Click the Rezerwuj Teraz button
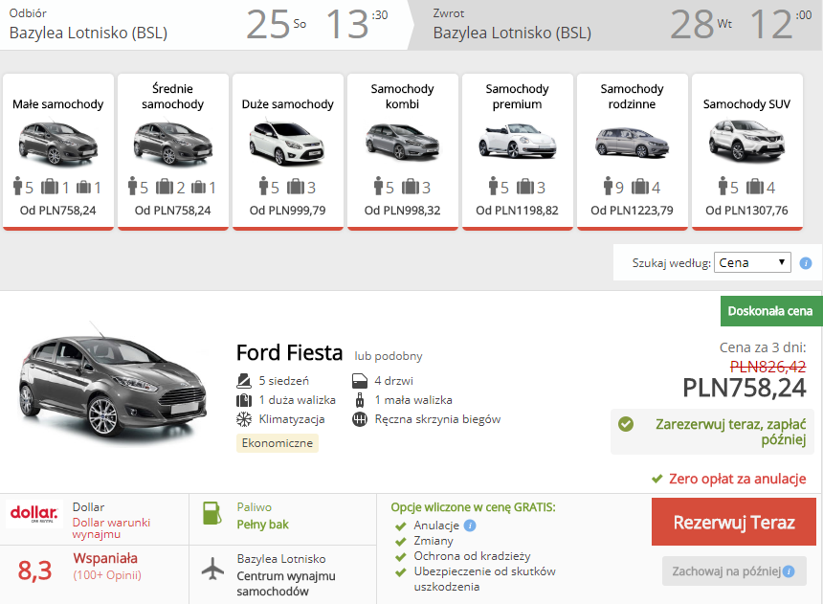This screenshot has height=604, width=823. click(x=734, y=522)
